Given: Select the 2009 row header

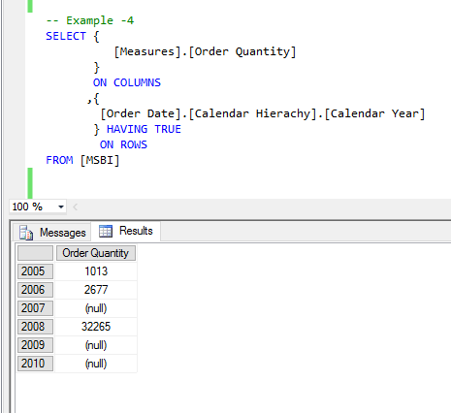Looking at the screenshot, I should (x=35, y=345).
